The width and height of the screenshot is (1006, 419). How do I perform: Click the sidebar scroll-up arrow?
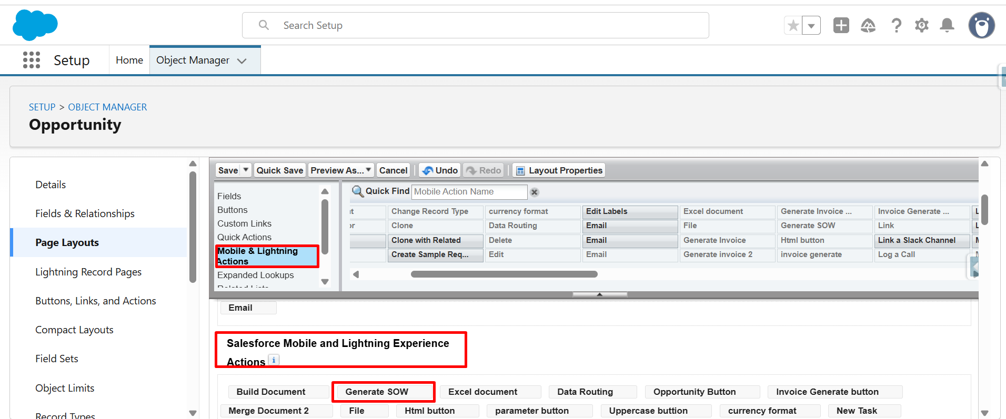coord(193,164)
